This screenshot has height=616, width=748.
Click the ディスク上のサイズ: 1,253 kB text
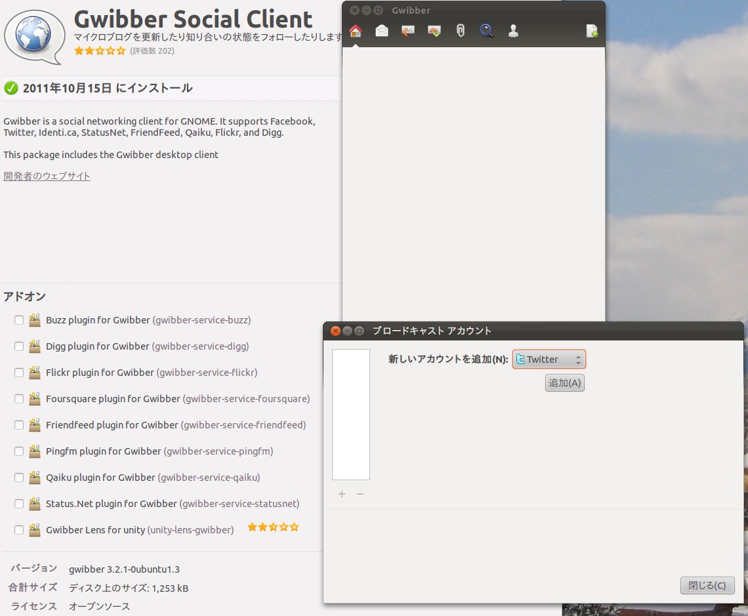(129, 588)
